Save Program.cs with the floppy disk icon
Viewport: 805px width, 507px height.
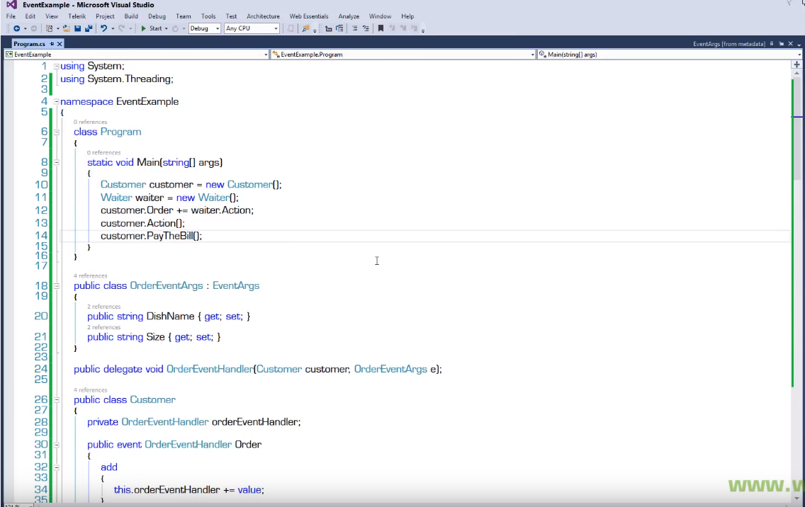coord(77,29)
